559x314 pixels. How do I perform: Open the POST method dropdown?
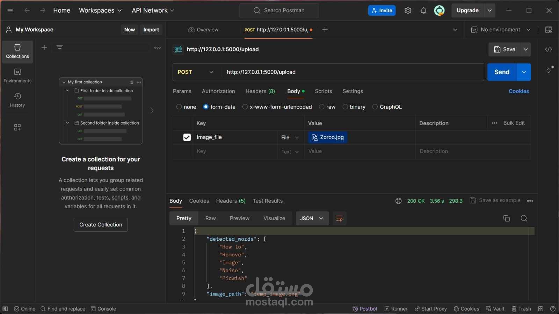coord(196,72)
